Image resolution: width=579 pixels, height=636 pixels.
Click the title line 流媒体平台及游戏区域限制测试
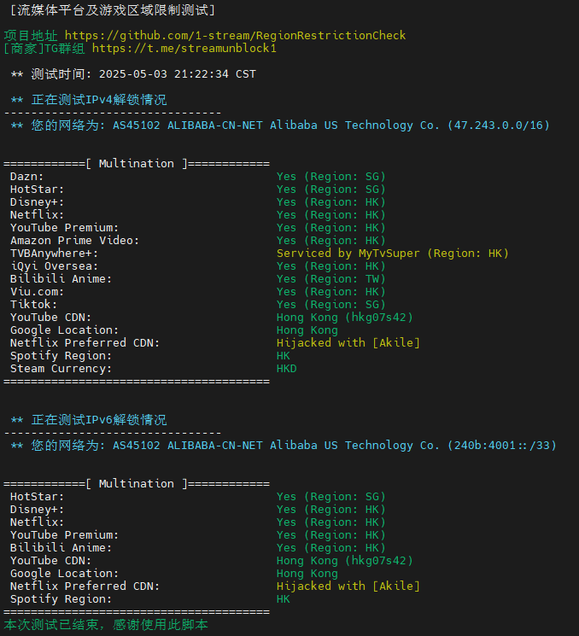(109, 10)
